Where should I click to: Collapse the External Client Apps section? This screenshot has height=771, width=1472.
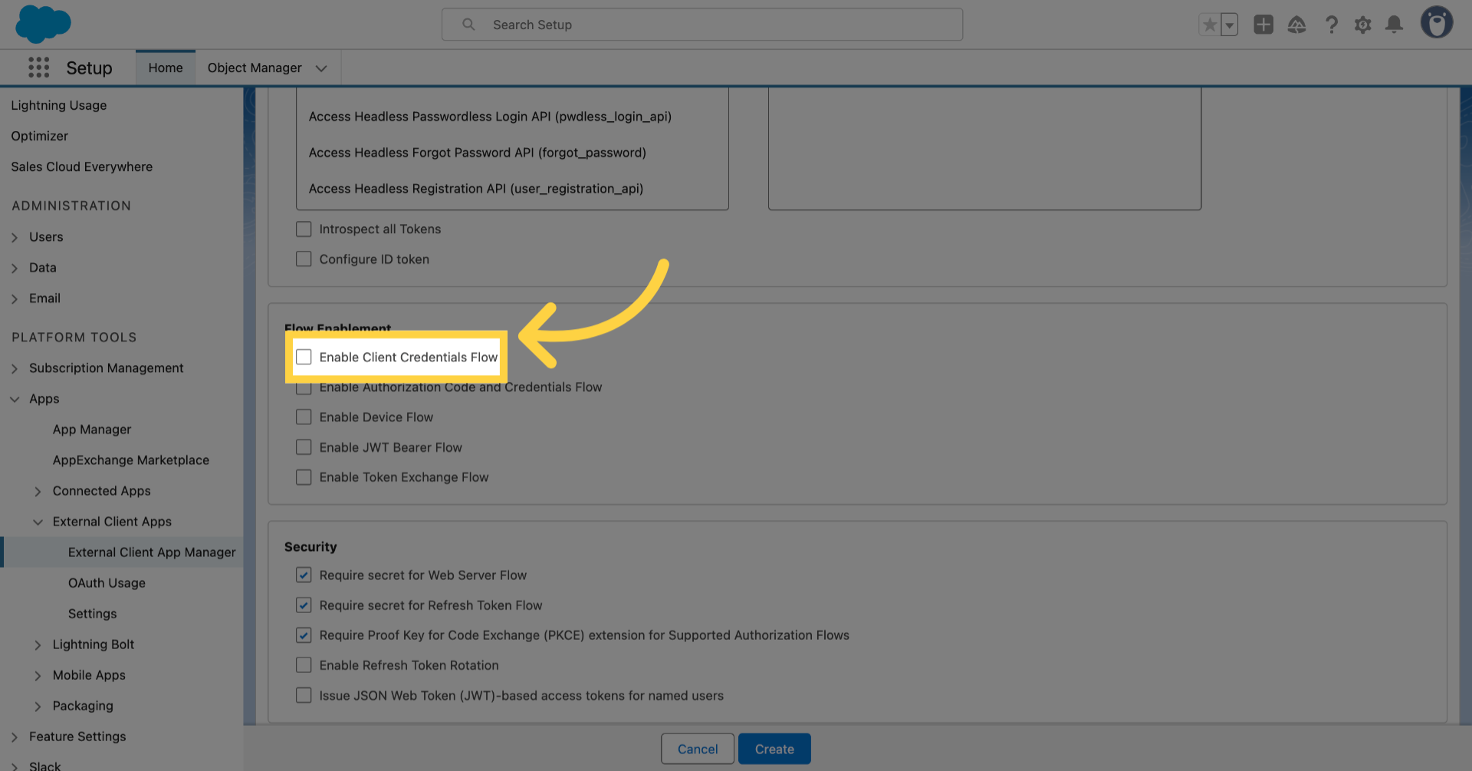[38, 522]
